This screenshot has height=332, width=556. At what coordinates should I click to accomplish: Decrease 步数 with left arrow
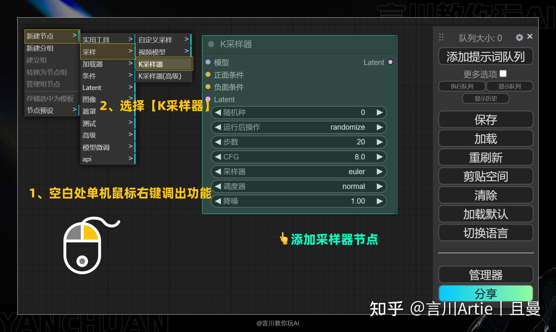[218, 142]
